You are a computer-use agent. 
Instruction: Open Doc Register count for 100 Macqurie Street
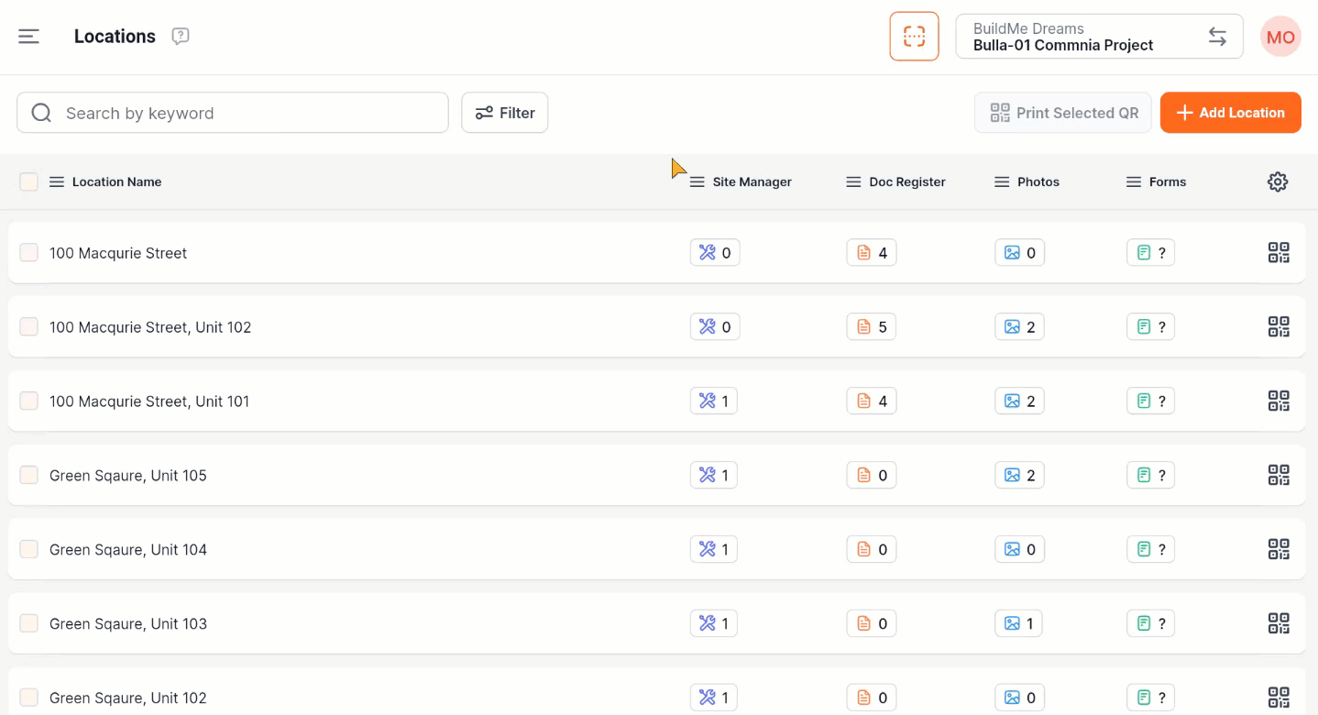pos(872,252)
